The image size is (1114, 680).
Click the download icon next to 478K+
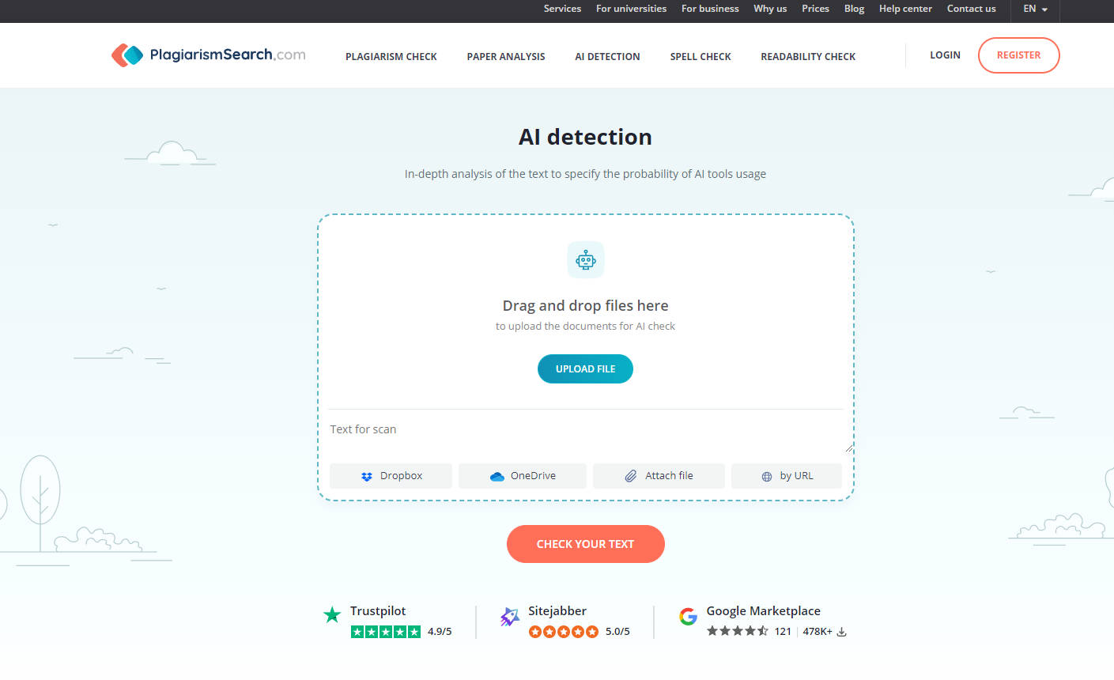pyautogui.click(x=841, y=632)
